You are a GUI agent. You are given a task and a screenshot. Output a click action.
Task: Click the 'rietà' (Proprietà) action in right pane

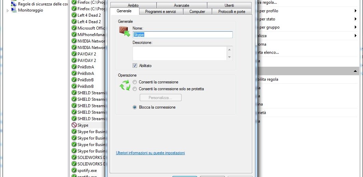[262, 112]
